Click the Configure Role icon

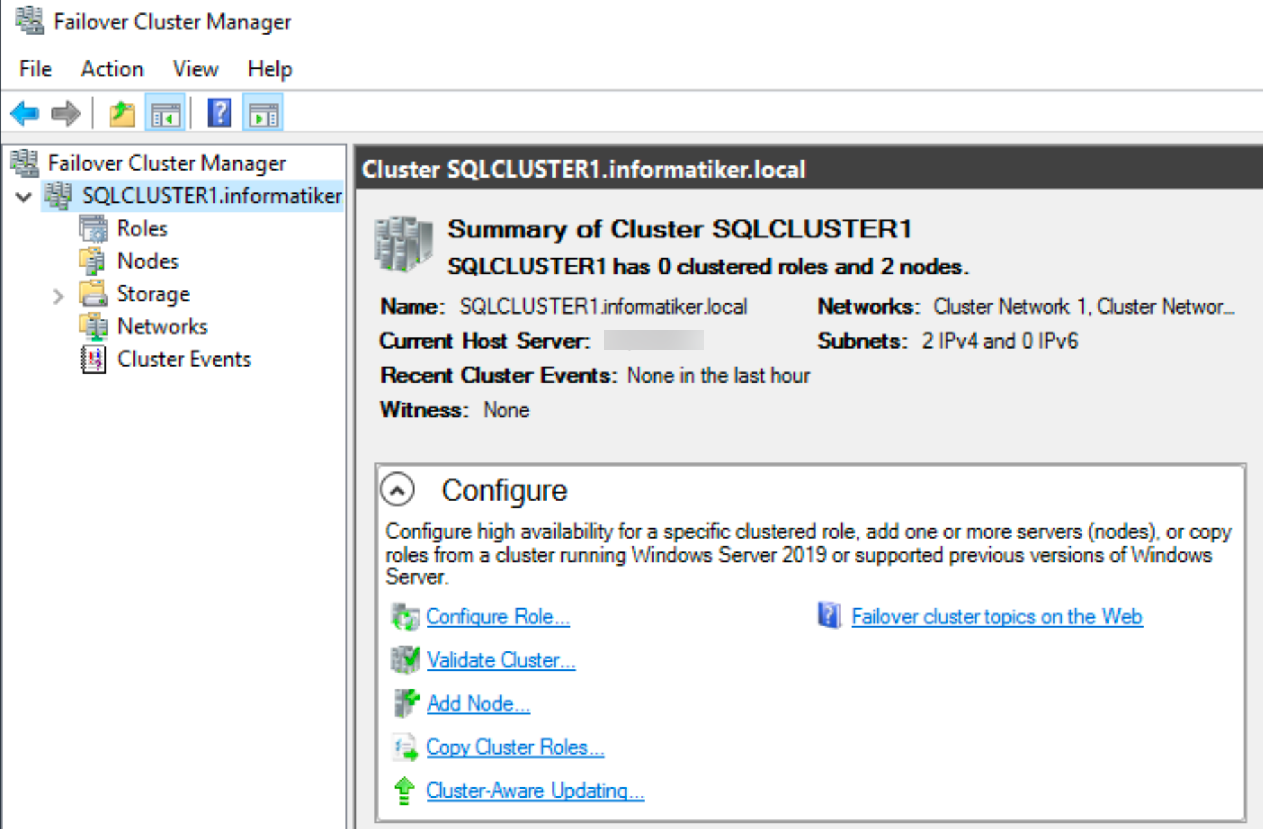406,617
